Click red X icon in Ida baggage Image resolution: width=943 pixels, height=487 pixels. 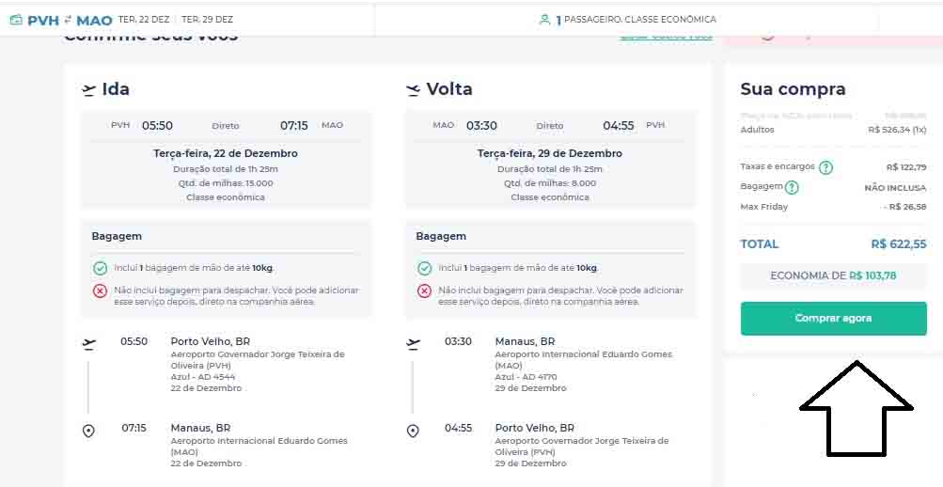100,291
